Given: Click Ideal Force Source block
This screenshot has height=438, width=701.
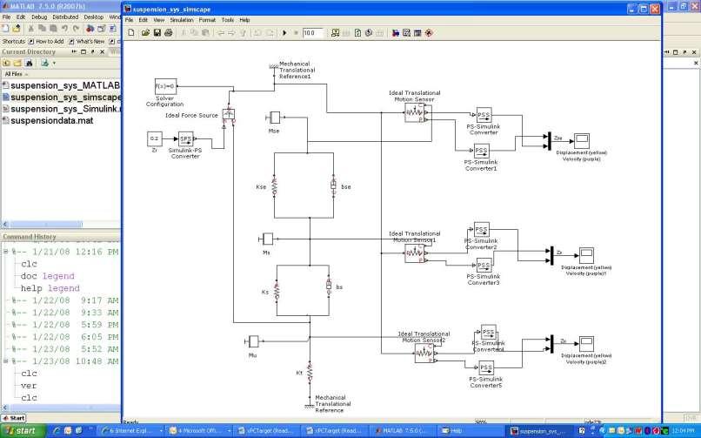Looking at the screenshot, I should click(x=229, y=115).
